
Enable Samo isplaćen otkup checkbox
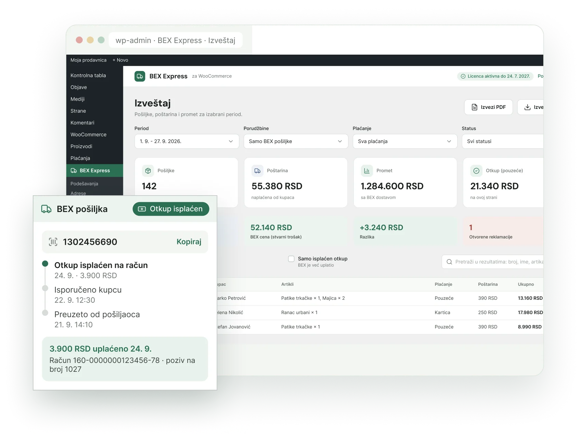(291, 259)
